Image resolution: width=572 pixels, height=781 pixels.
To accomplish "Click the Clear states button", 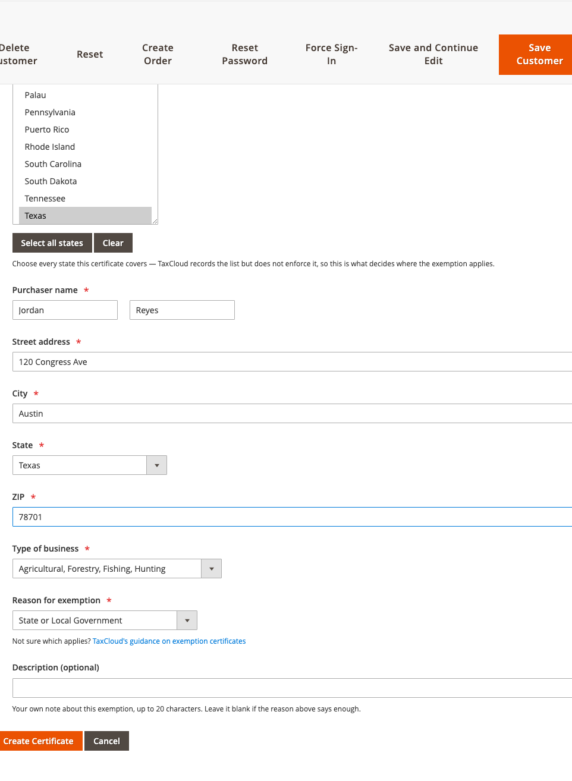I will point(113,243).
